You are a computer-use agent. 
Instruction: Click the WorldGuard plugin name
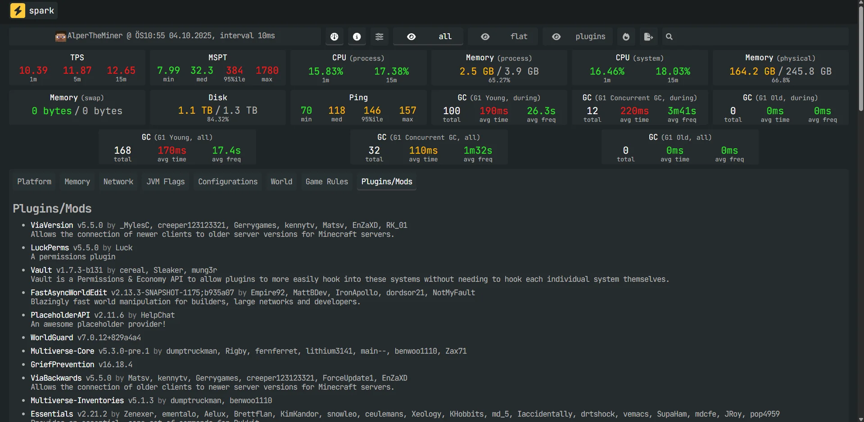click(52, 338)
